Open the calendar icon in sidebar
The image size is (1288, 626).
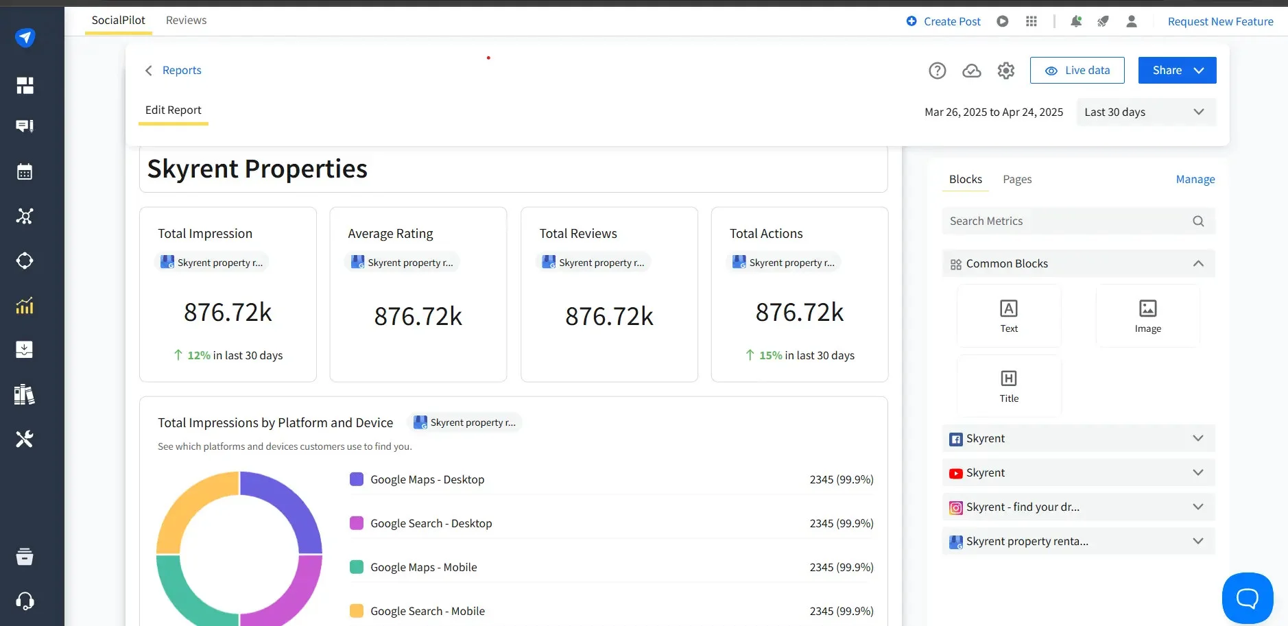(x=25, y=171)
